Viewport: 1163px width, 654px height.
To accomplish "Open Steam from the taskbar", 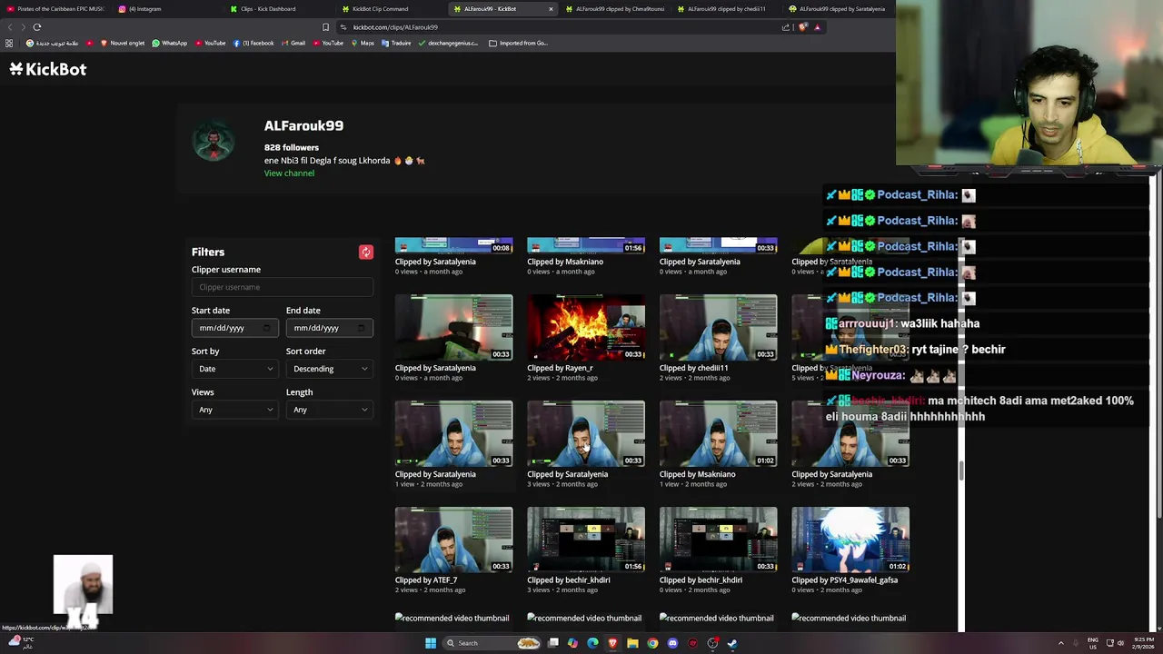I will pos(732,643).
